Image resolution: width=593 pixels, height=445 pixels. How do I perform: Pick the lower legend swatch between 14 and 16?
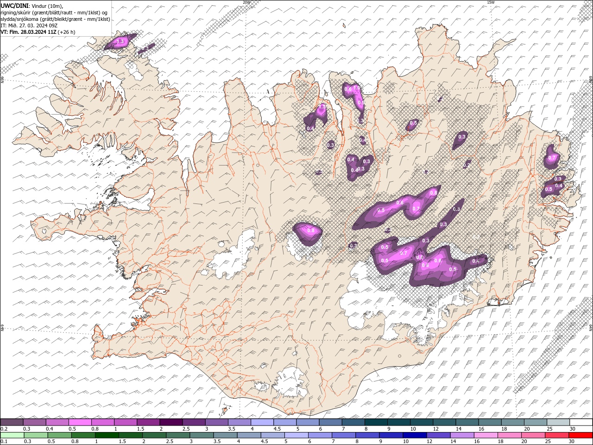461,435
